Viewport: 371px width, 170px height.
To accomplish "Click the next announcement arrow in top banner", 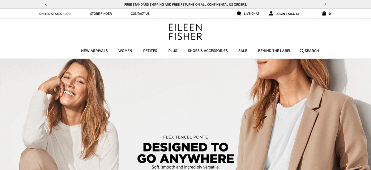I will click(x=325, y=4).
